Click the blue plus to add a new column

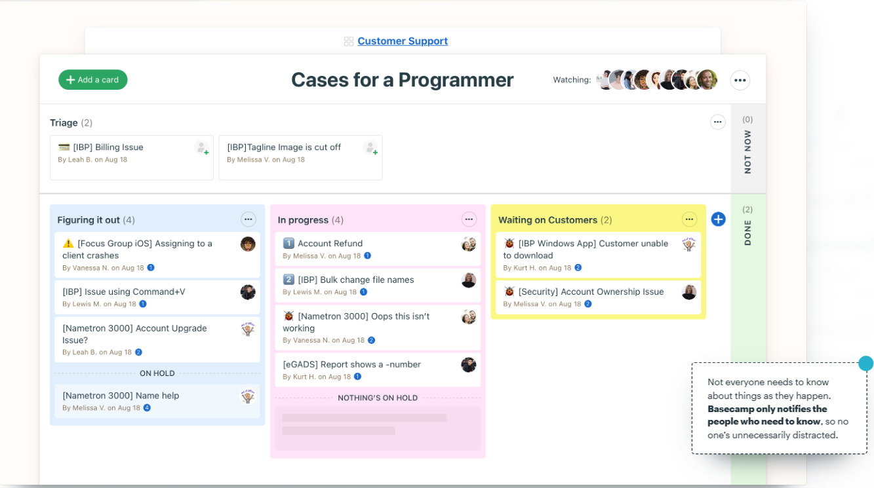pos(718,219)
